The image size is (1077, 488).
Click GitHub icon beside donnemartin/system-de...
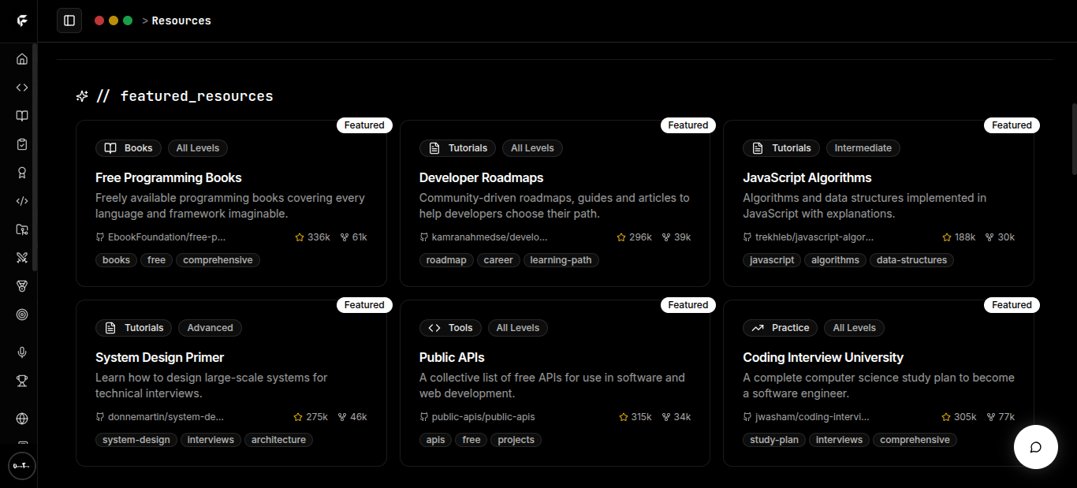tap(100, 417)
